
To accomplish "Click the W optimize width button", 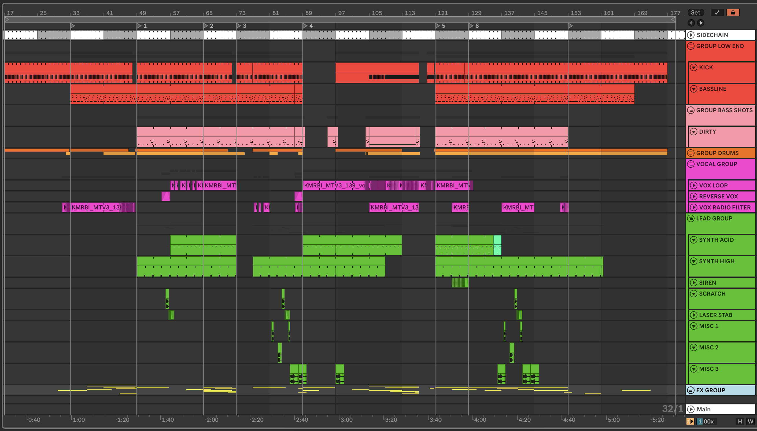I will [x=750, y=421].
